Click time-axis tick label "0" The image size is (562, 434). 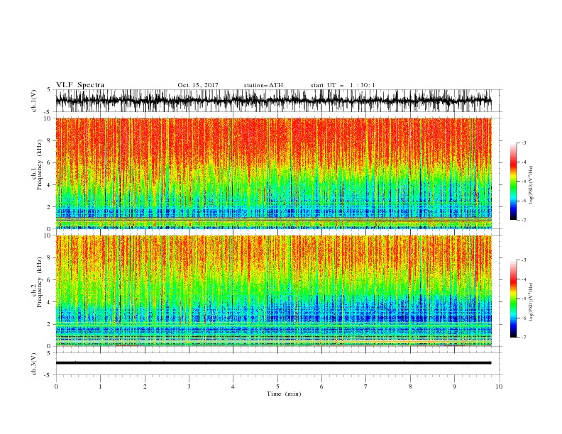coord(56,386)
